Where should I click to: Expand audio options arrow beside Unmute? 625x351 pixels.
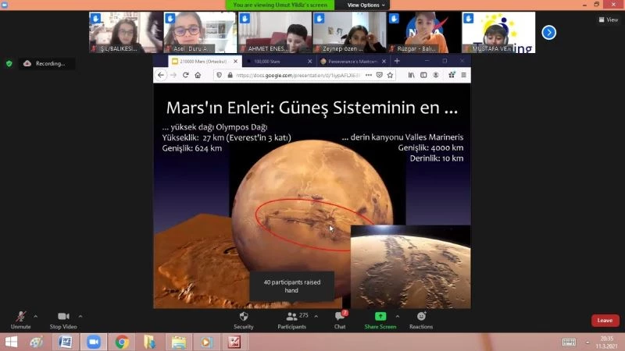point(35,317)
